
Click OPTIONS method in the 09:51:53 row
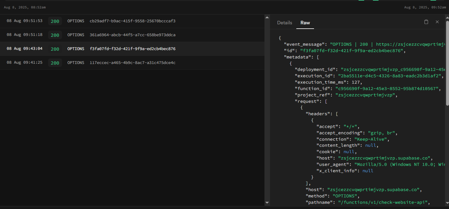click(76, 21)
